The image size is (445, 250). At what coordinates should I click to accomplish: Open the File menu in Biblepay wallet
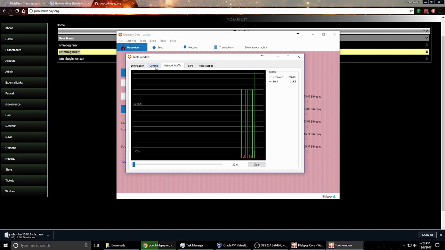(120, 41)
